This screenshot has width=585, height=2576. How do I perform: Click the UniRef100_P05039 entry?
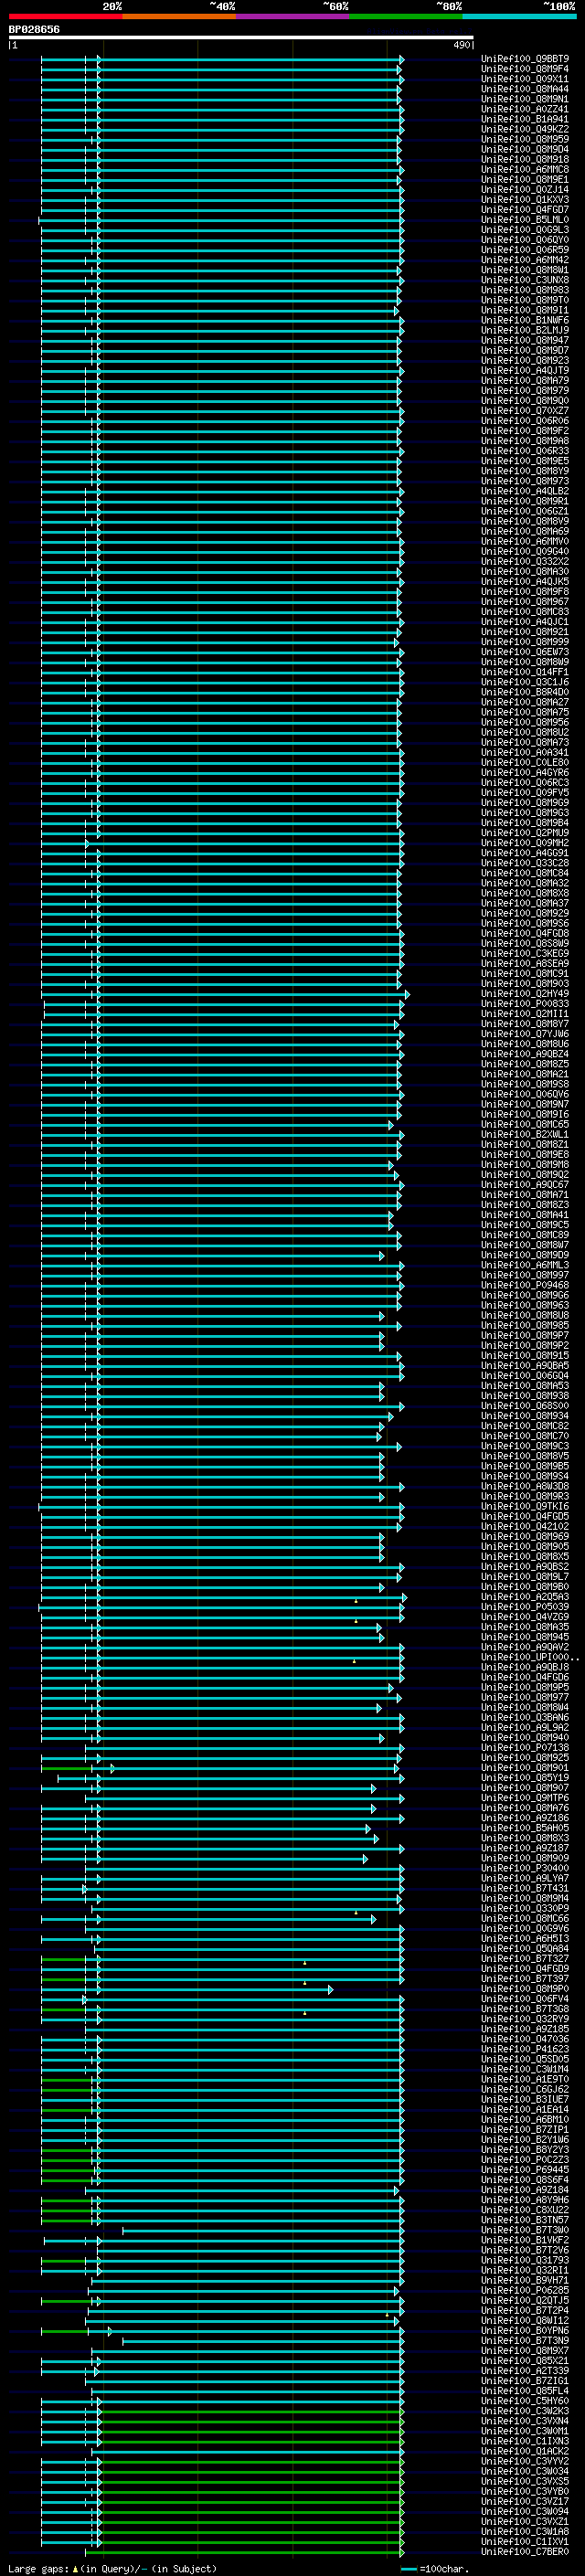[x=525, y=1607]
